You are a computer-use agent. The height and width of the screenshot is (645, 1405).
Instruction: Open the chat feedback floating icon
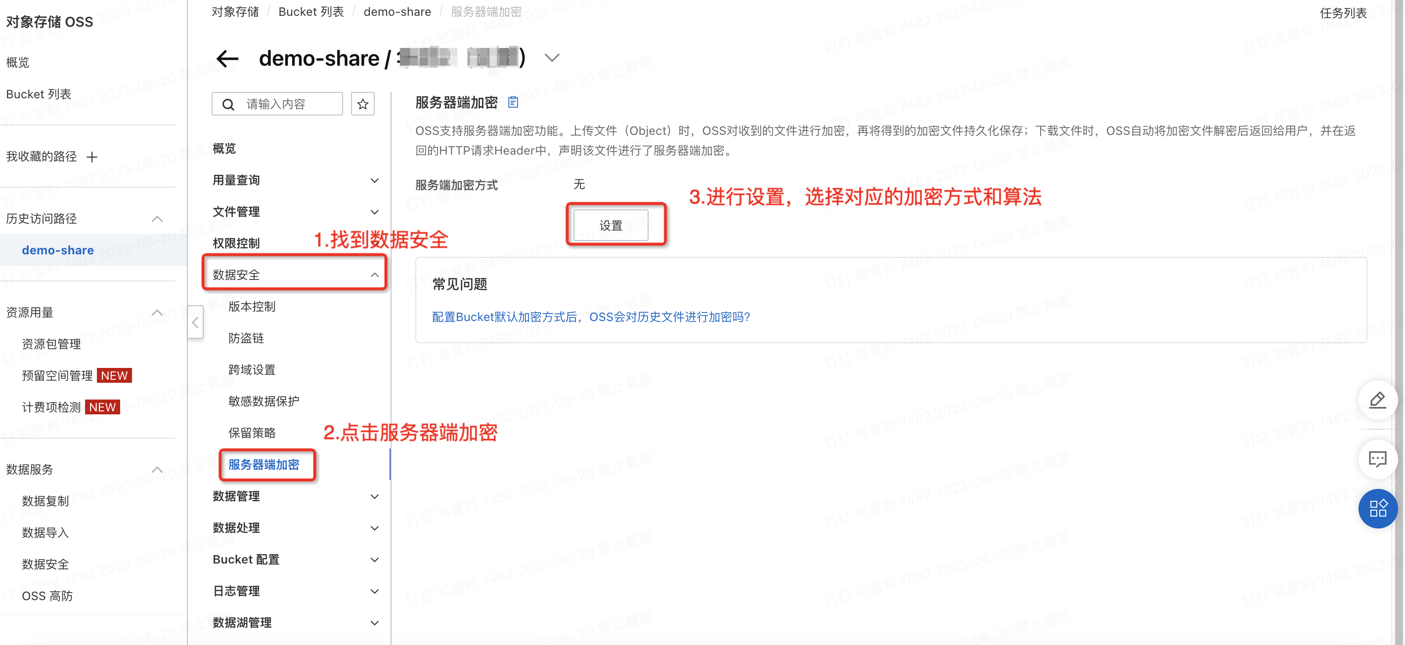click(x=1377, y=459)
